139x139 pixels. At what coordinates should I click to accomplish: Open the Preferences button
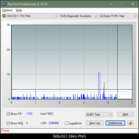point(115,123)
